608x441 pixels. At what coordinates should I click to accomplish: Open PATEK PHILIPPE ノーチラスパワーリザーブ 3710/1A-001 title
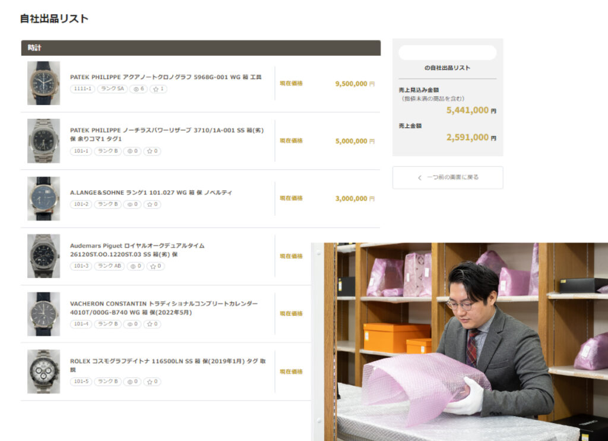coord(167,134)
